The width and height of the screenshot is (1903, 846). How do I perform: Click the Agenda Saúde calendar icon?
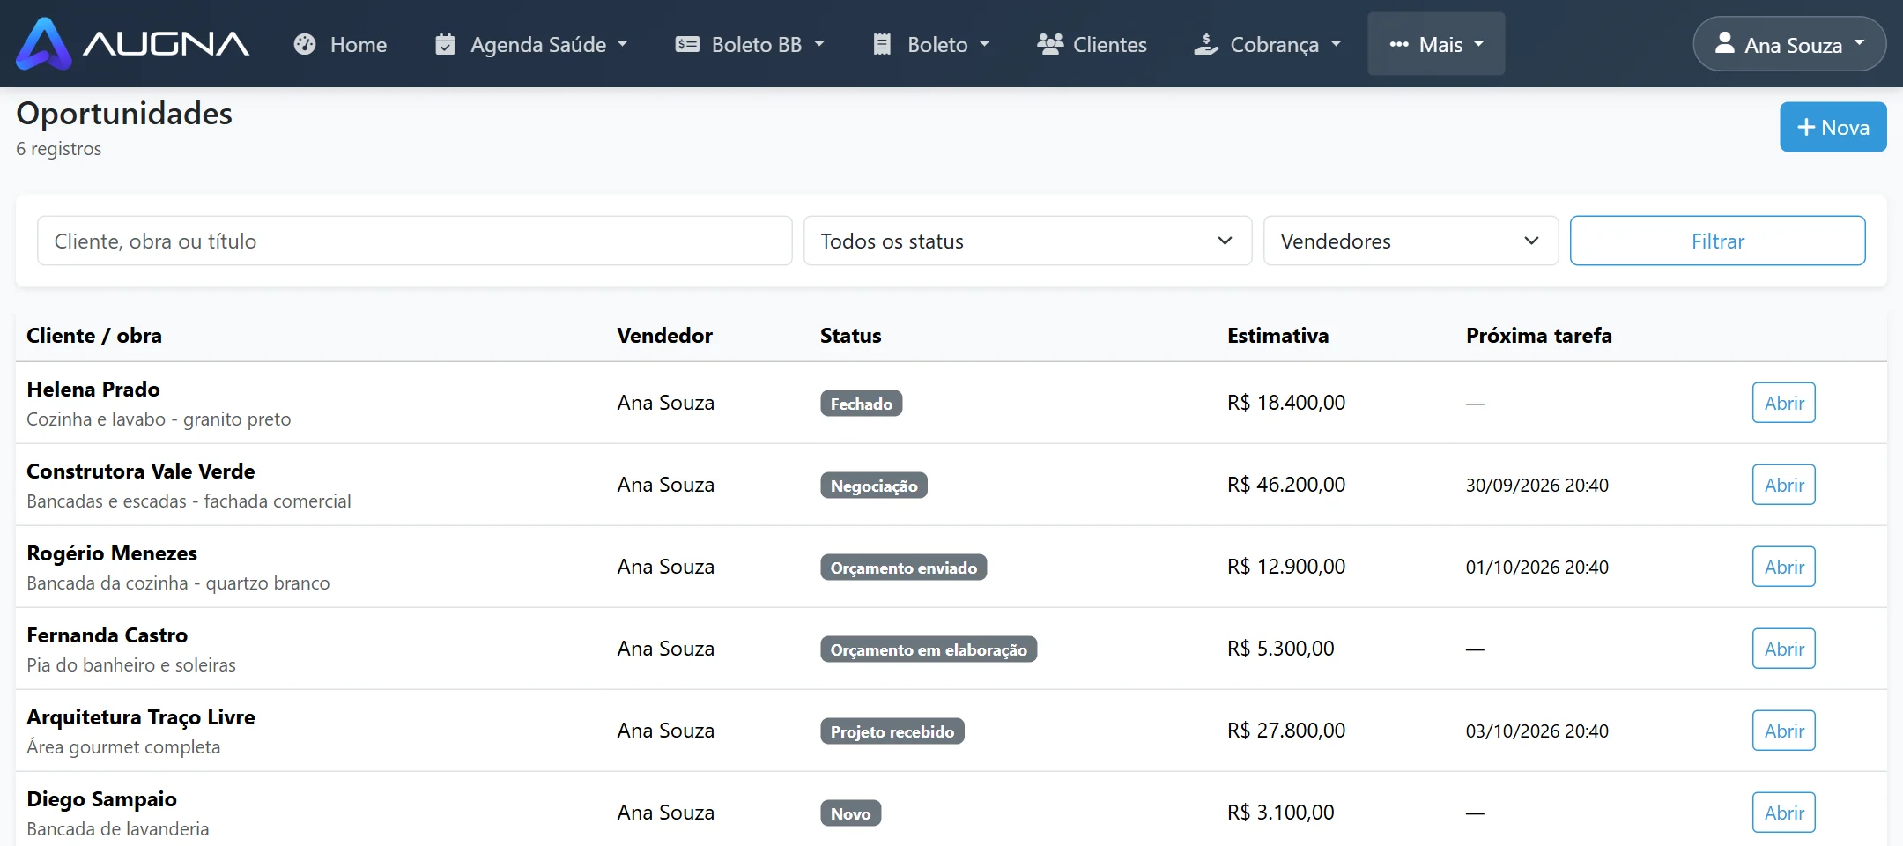(445, 44)
